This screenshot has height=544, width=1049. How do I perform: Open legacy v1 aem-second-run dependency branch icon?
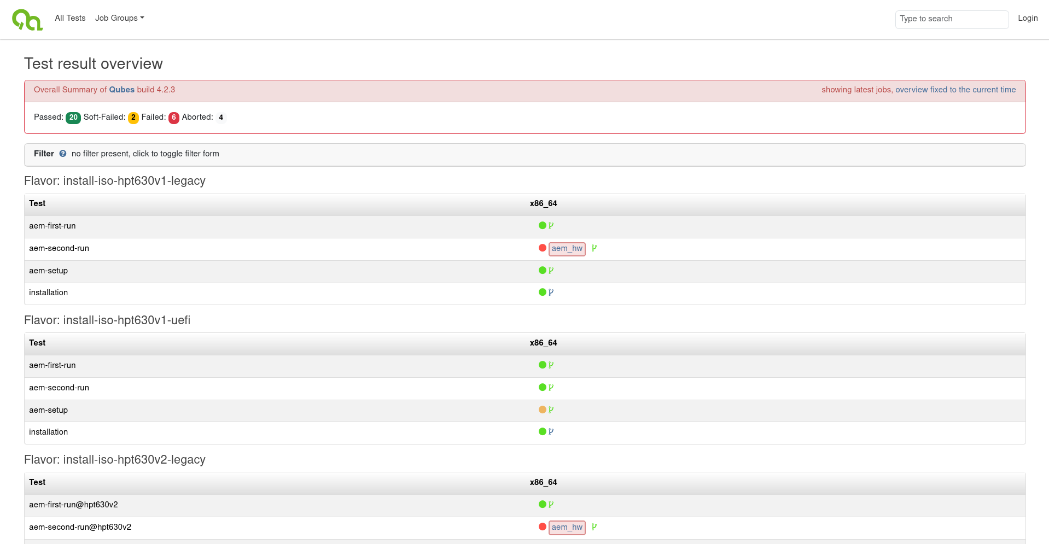pos(595,248)
